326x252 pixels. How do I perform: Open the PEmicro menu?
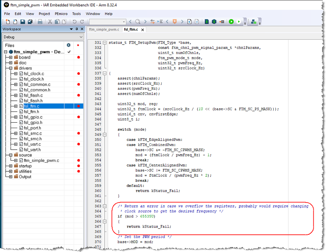coord(61,14)
